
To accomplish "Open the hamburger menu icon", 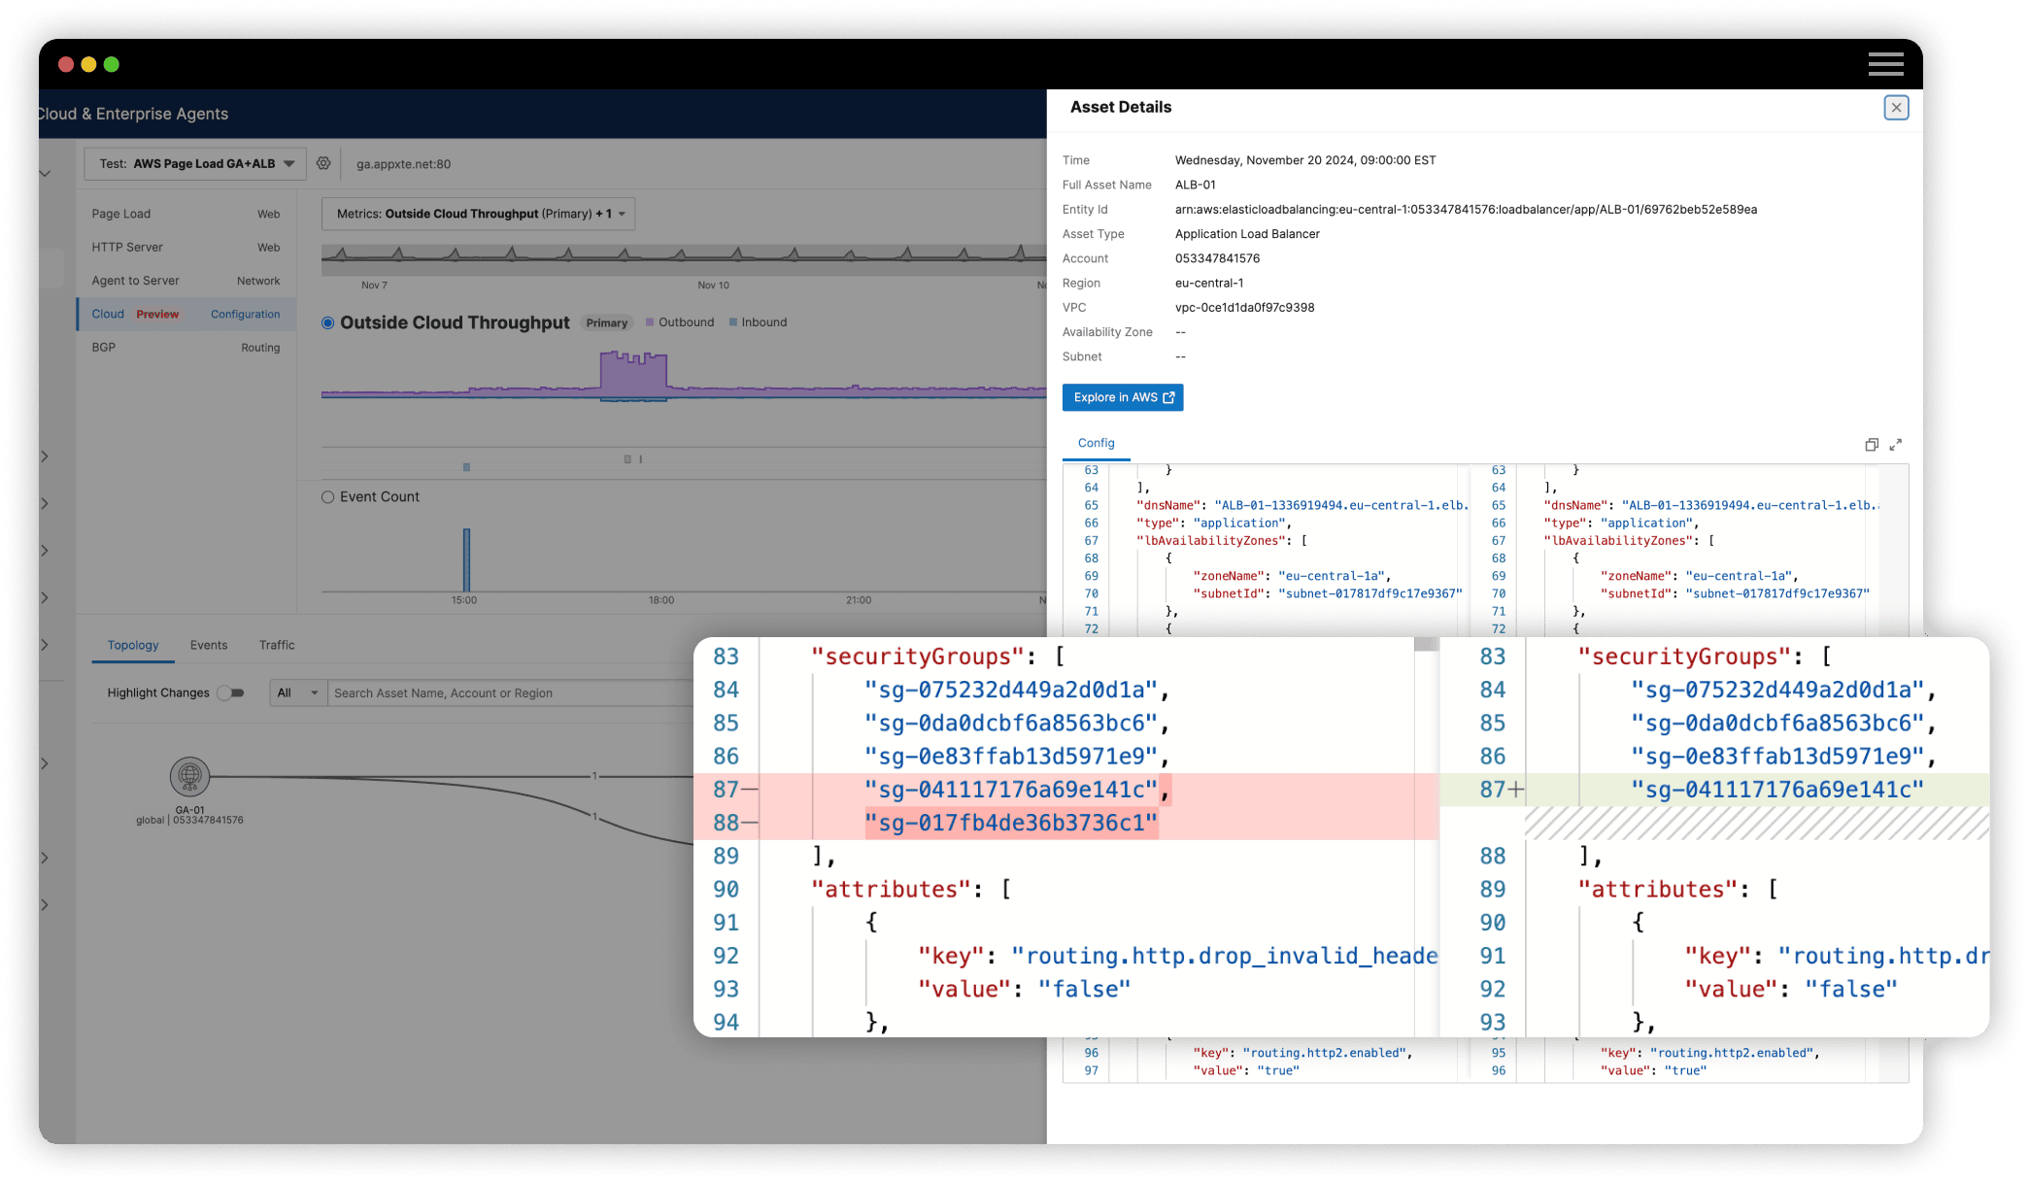I will [1885, 64].
